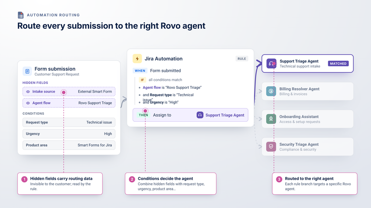Click chevron arrow pointing to Security Triage Agent
This screenshot has width=371, height=208.
(x=260, y=147)
